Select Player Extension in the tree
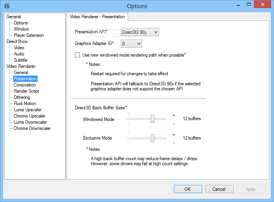This screenshot has width=274, height=202. (29, 35)
